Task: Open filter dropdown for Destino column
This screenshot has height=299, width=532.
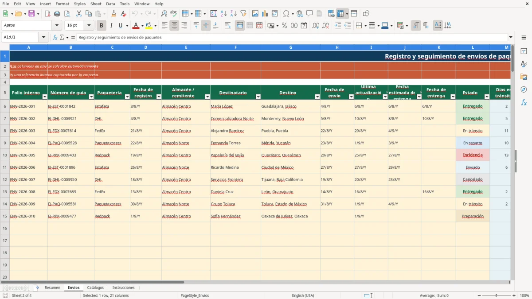Action: (317, 97)
